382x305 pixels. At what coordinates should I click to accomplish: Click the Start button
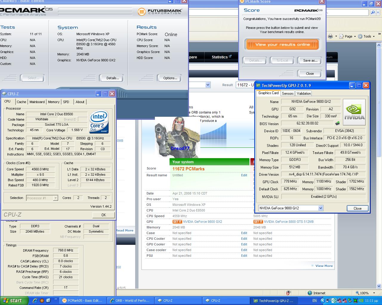point(14,301)
